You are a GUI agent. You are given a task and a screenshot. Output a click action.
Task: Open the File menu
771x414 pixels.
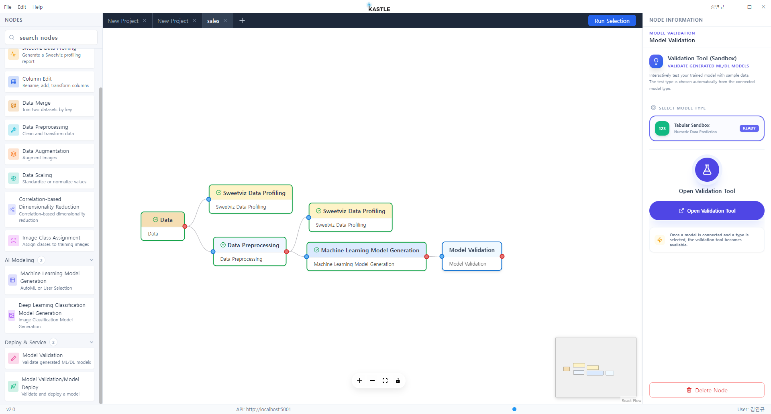click(8, 7)
